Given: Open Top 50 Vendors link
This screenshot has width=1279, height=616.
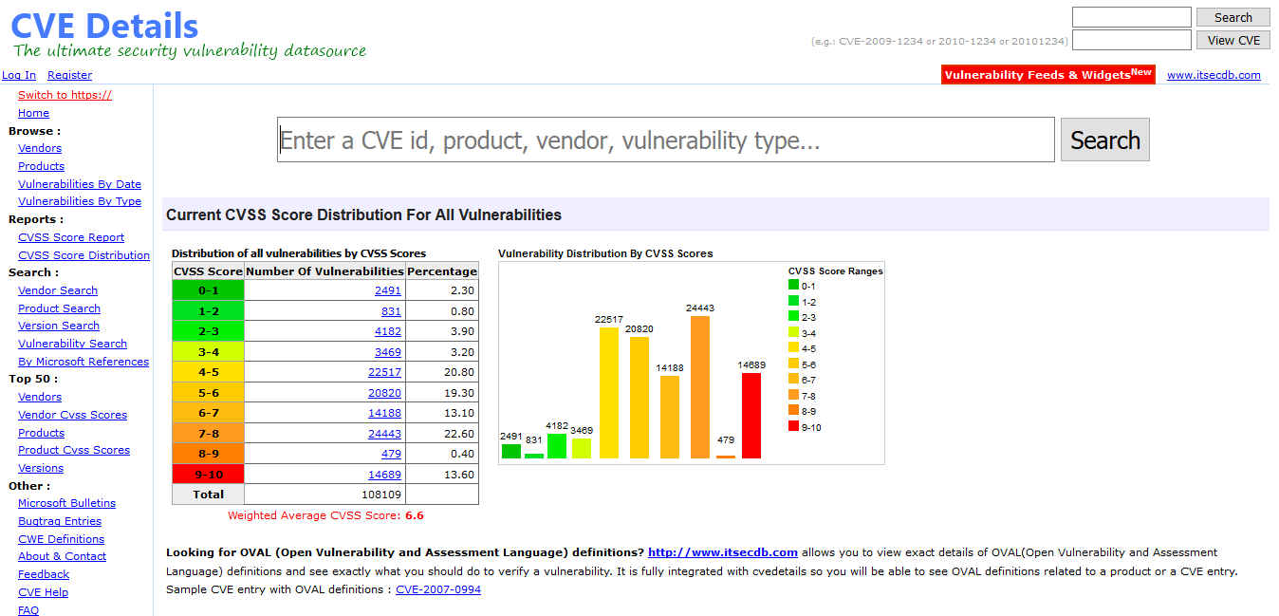Looking at the screenshot, I should [40, 397].
